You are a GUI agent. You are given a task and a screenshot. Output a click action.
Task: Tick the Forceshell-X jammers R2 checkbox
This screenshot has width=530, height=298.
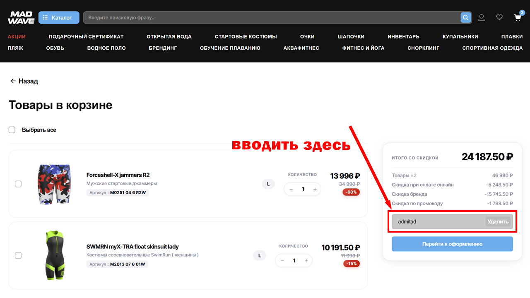pos(18,184)
